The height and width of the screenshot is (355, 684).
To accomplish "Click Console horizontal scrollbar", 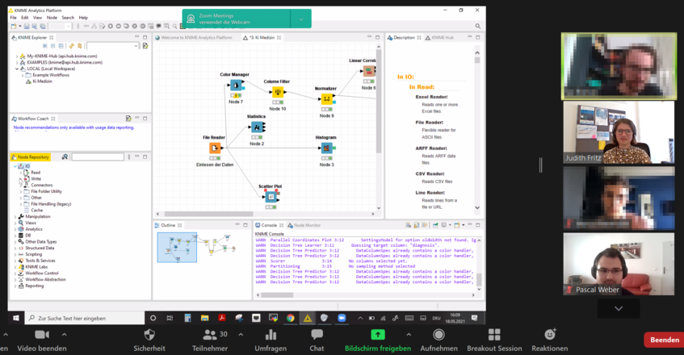I will pos(276,294).
